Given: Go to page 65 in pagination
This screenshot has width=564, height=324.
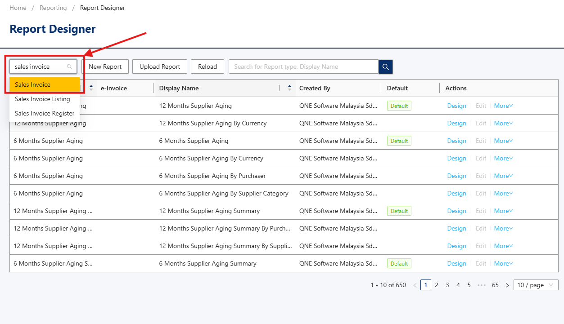Looking at the screenshot, I should [495, 285].
